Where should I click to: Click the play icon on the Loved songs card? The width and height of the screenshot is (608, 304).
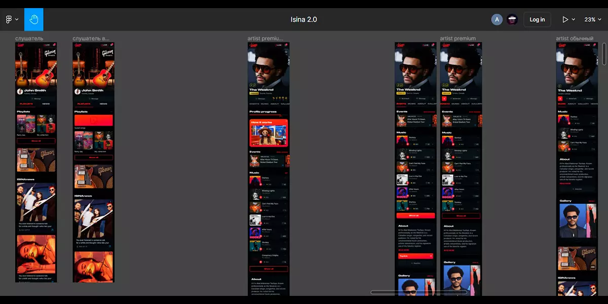click(x=93, y=121)
